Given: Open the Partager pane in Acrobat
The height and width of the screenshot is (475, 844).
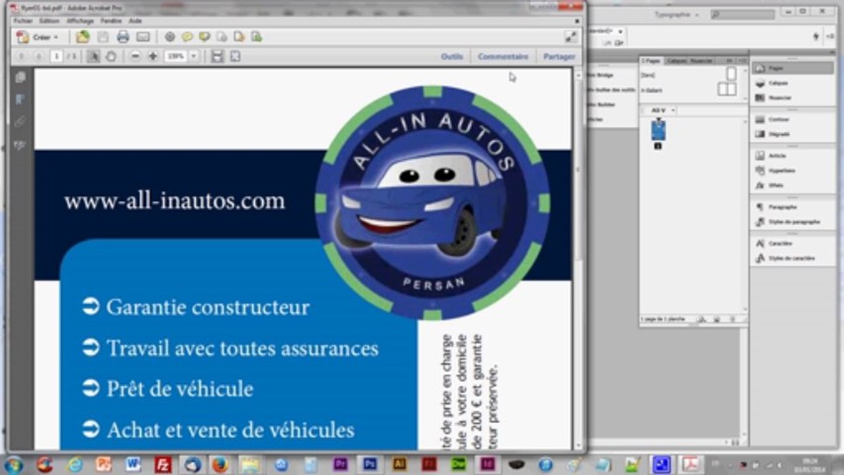Looking at the screenshot, I should 559,57.
